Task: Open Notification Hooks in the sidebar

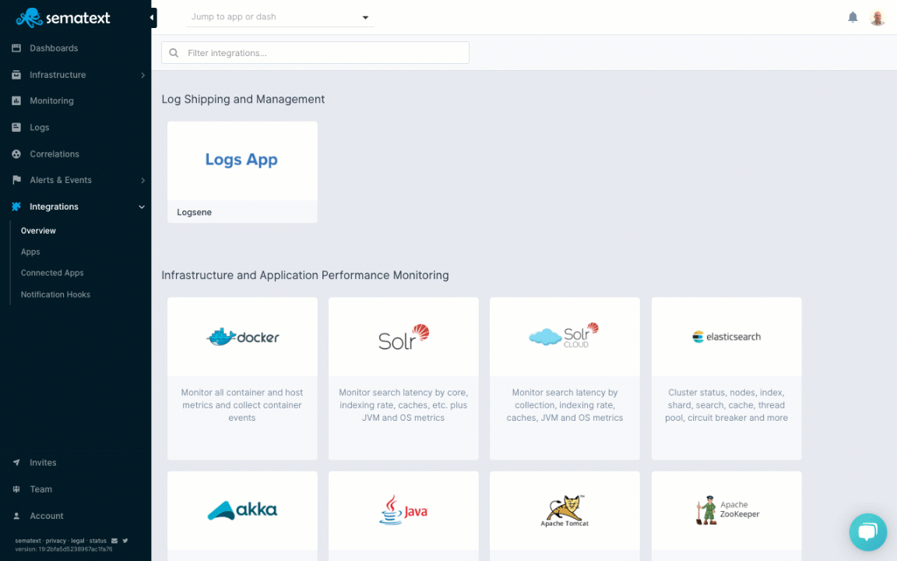Action: [55, 295]
